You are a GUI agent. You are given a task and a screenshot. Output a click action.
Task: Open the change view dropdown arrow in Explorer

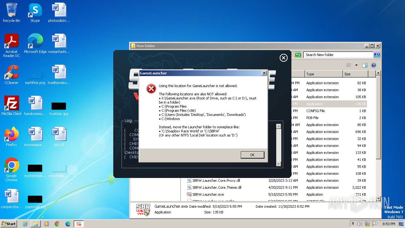tap(356, 65)
